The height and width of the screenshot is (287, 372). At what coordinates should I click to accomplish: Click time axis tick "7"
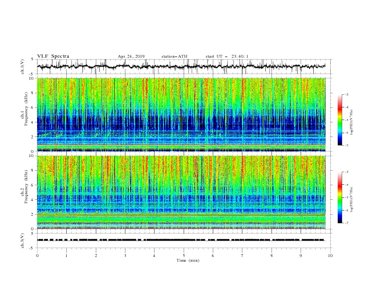point(242,256)
